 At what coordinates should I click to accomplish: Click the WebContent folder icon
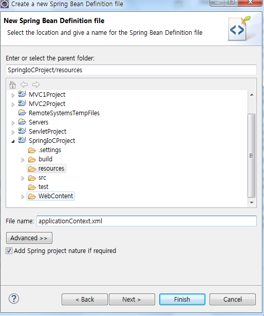point(32,196)
